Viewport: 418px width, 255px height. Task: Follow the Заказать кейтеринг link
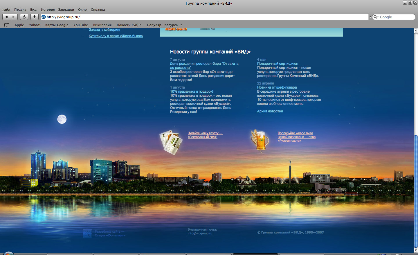[x=105, y=30]
